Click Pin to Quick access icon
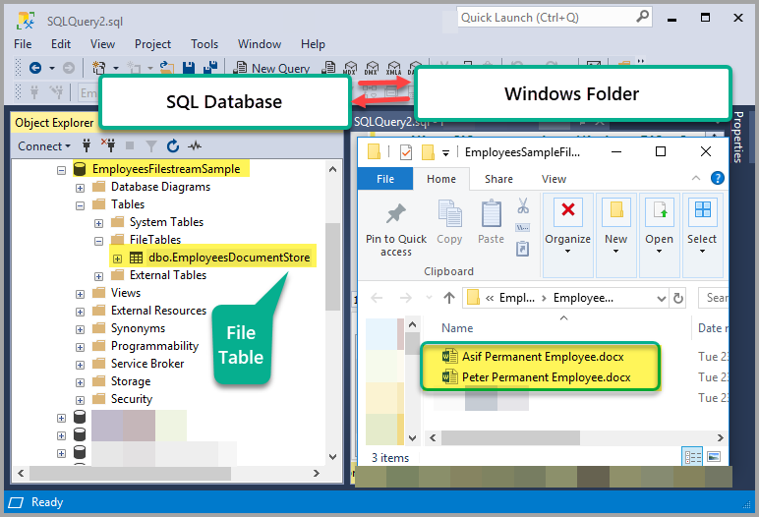The width and height of the screenshot is (759, 517). (396, 213)
